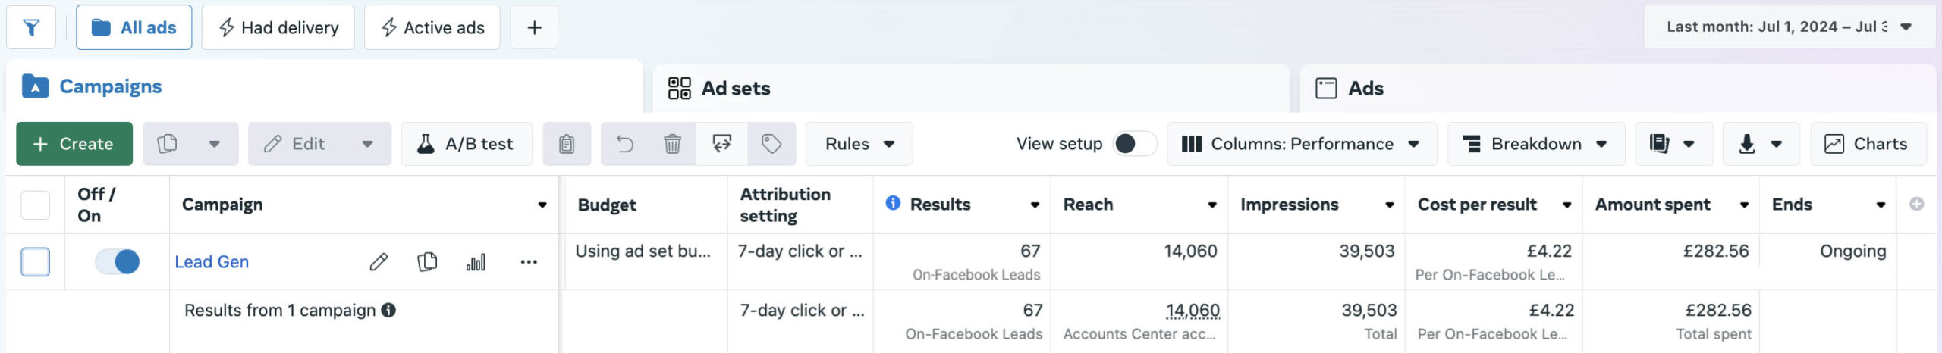Open the date range dropdown

[x=1788, y=27]
